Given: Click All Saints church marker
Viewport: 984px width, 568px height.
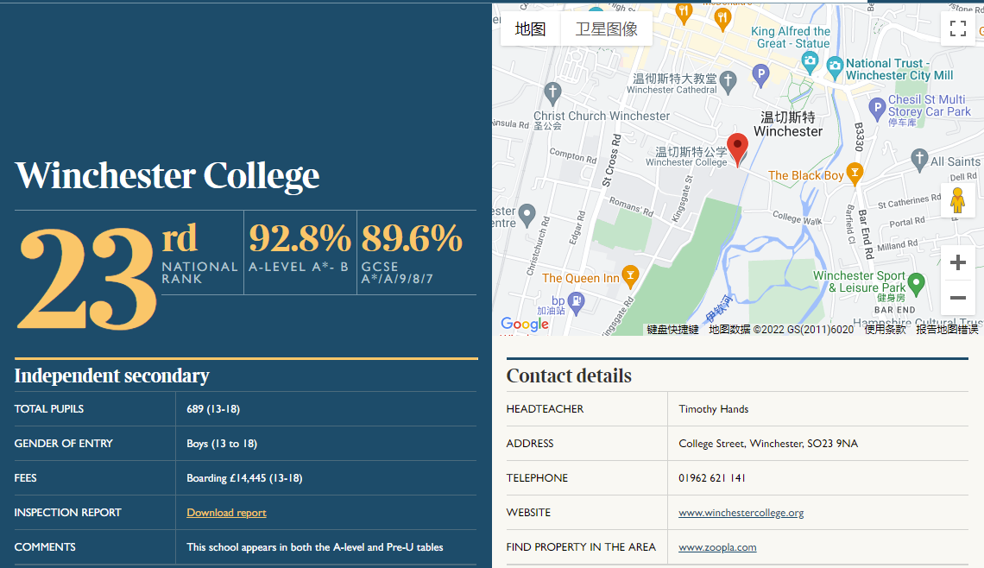Looking at the screenshot, I should point(919,160).
